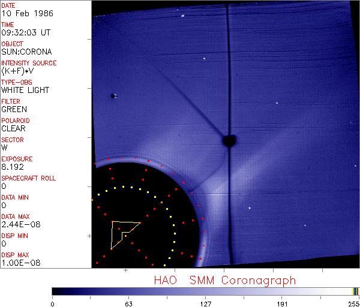Select the 0 under DISP MIN
This screenshot has height=307, width=360.
(x=4, y=243)
